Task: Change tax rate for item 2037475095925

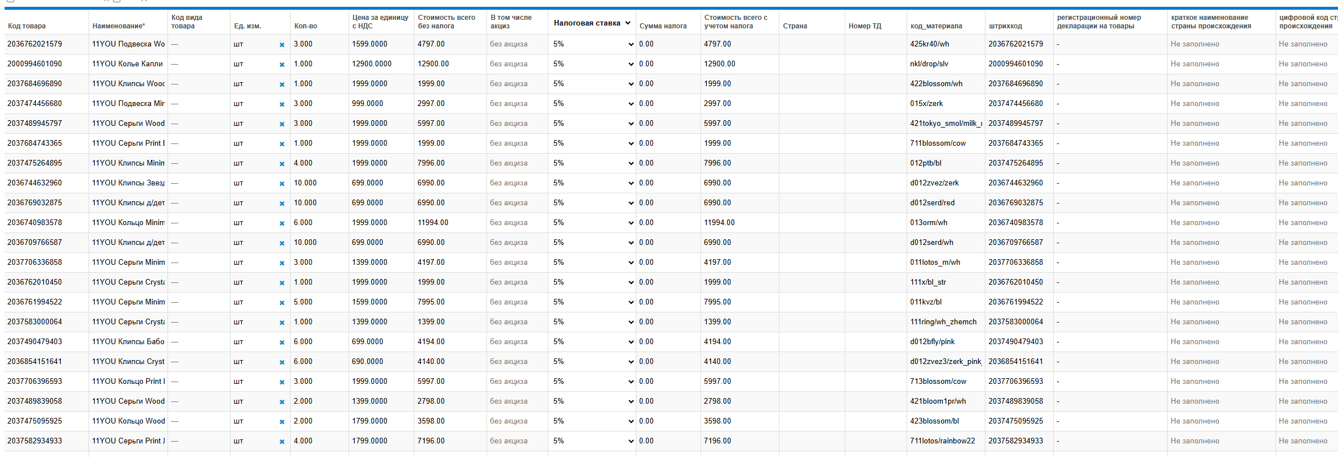Action: pos(592,421)
